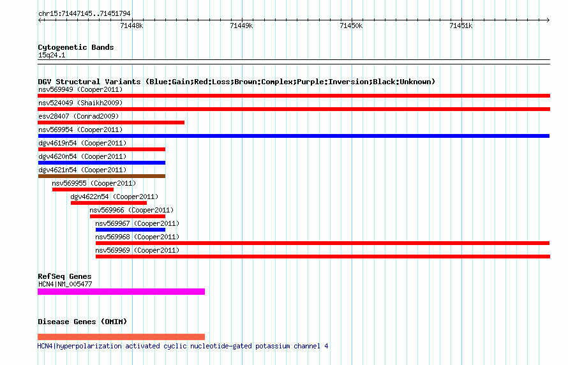
Task: Click the dgv4619n54 (Cooper2011) label
Action: coord(82,143)
